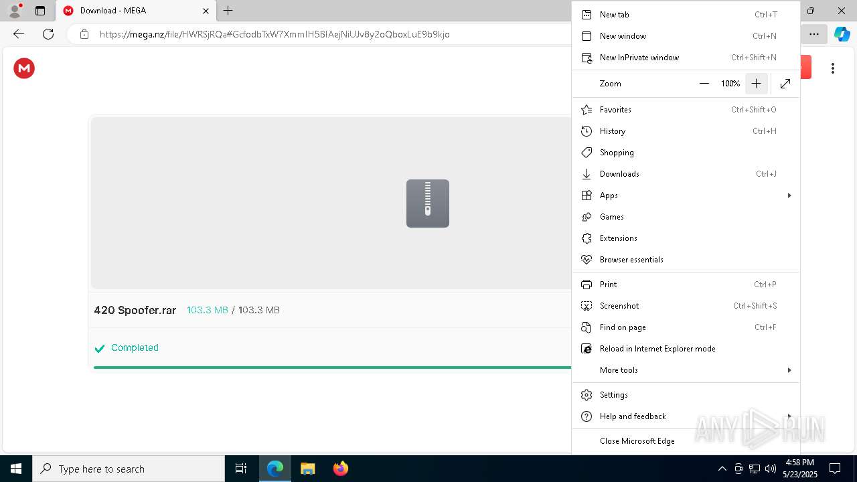This screenshot has width=857, height=482.
Task: Click the Completed status text
Action: tap(135, 348)
